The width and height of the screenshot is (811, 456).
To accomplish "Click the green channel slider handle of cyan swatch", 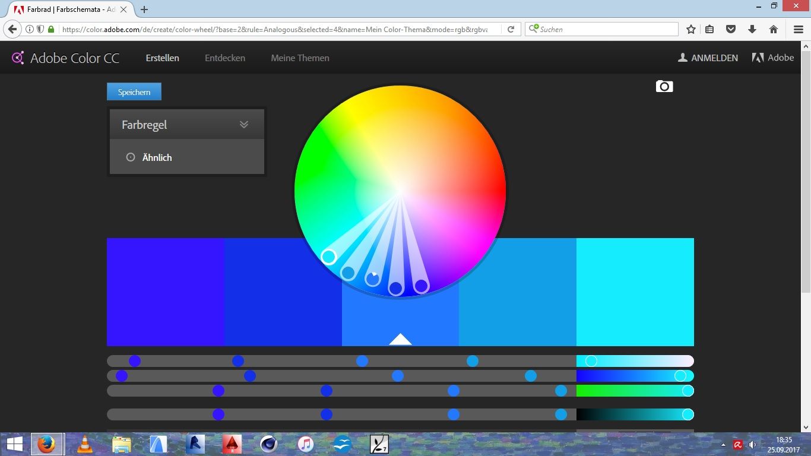I will pos(680,376).
